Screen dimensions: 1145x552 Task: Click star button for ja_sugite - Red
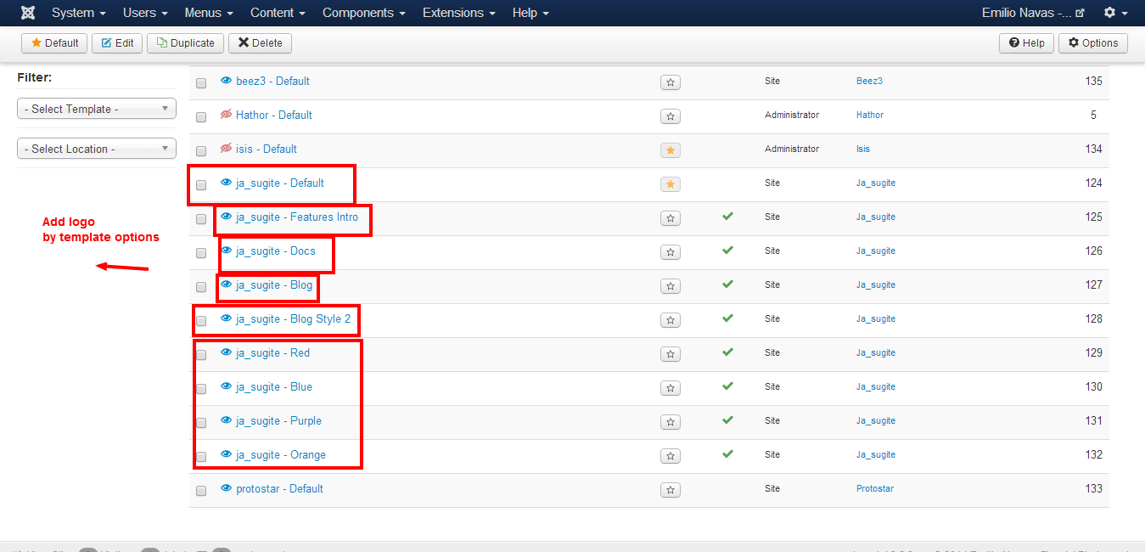pyautogui.click(x=671, y=354)
